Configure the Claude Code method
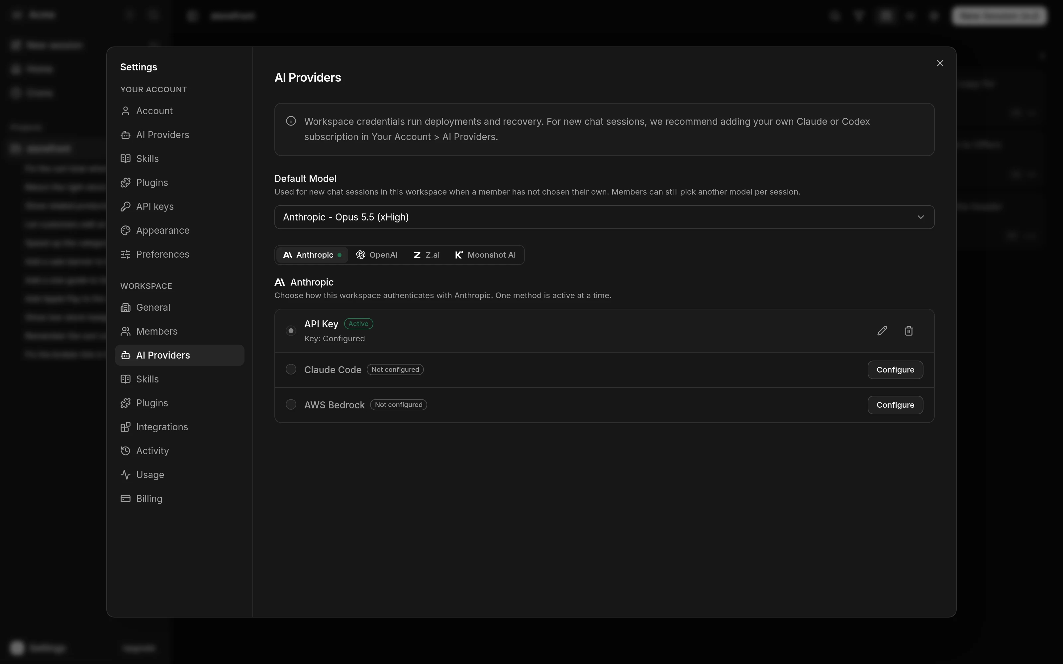 coord(895,370)
